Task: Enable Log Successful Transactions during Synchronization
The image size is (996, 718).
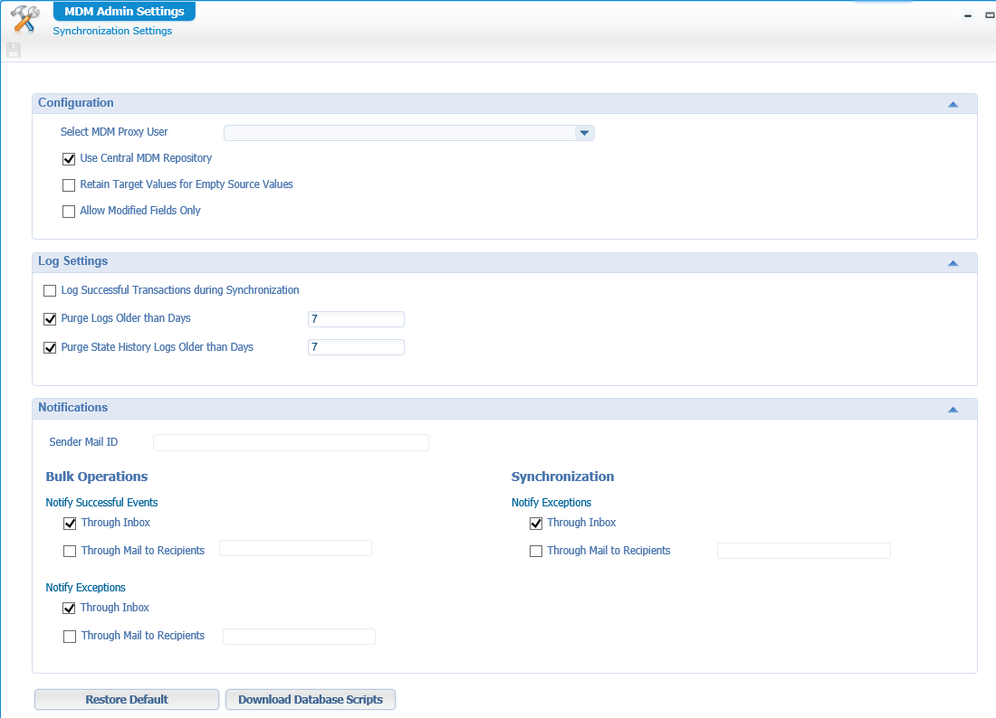Action: pyautogui.click(x=50, y=290)
